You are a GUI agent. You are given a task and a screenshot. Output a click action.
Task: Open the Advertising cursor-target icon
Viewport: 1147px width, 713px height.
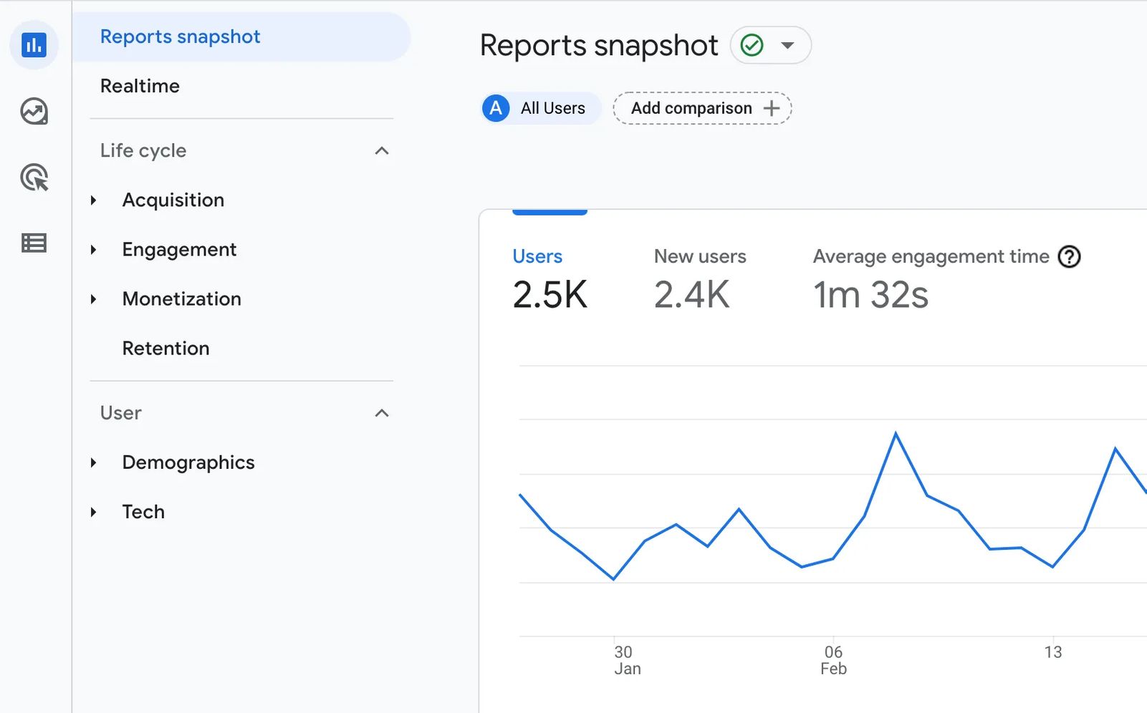point(34,178)
